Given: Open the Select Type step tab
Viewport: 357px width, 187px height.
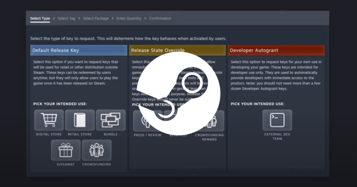Looking at the screenshot, I should coord(40,18).
